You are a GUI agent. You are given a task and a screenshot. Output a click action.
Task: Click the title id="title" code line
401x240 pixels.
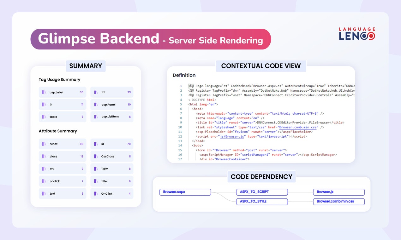[x=270, y=123]
